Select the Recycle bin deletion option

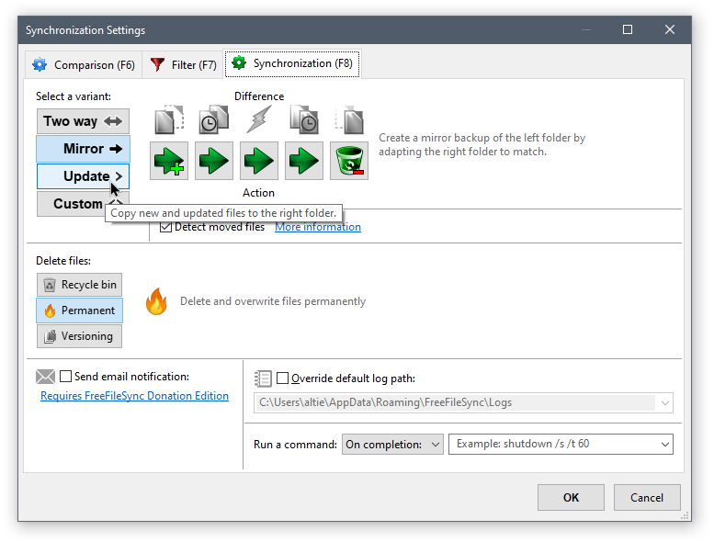pyautogui.click(x=79, y=285)
